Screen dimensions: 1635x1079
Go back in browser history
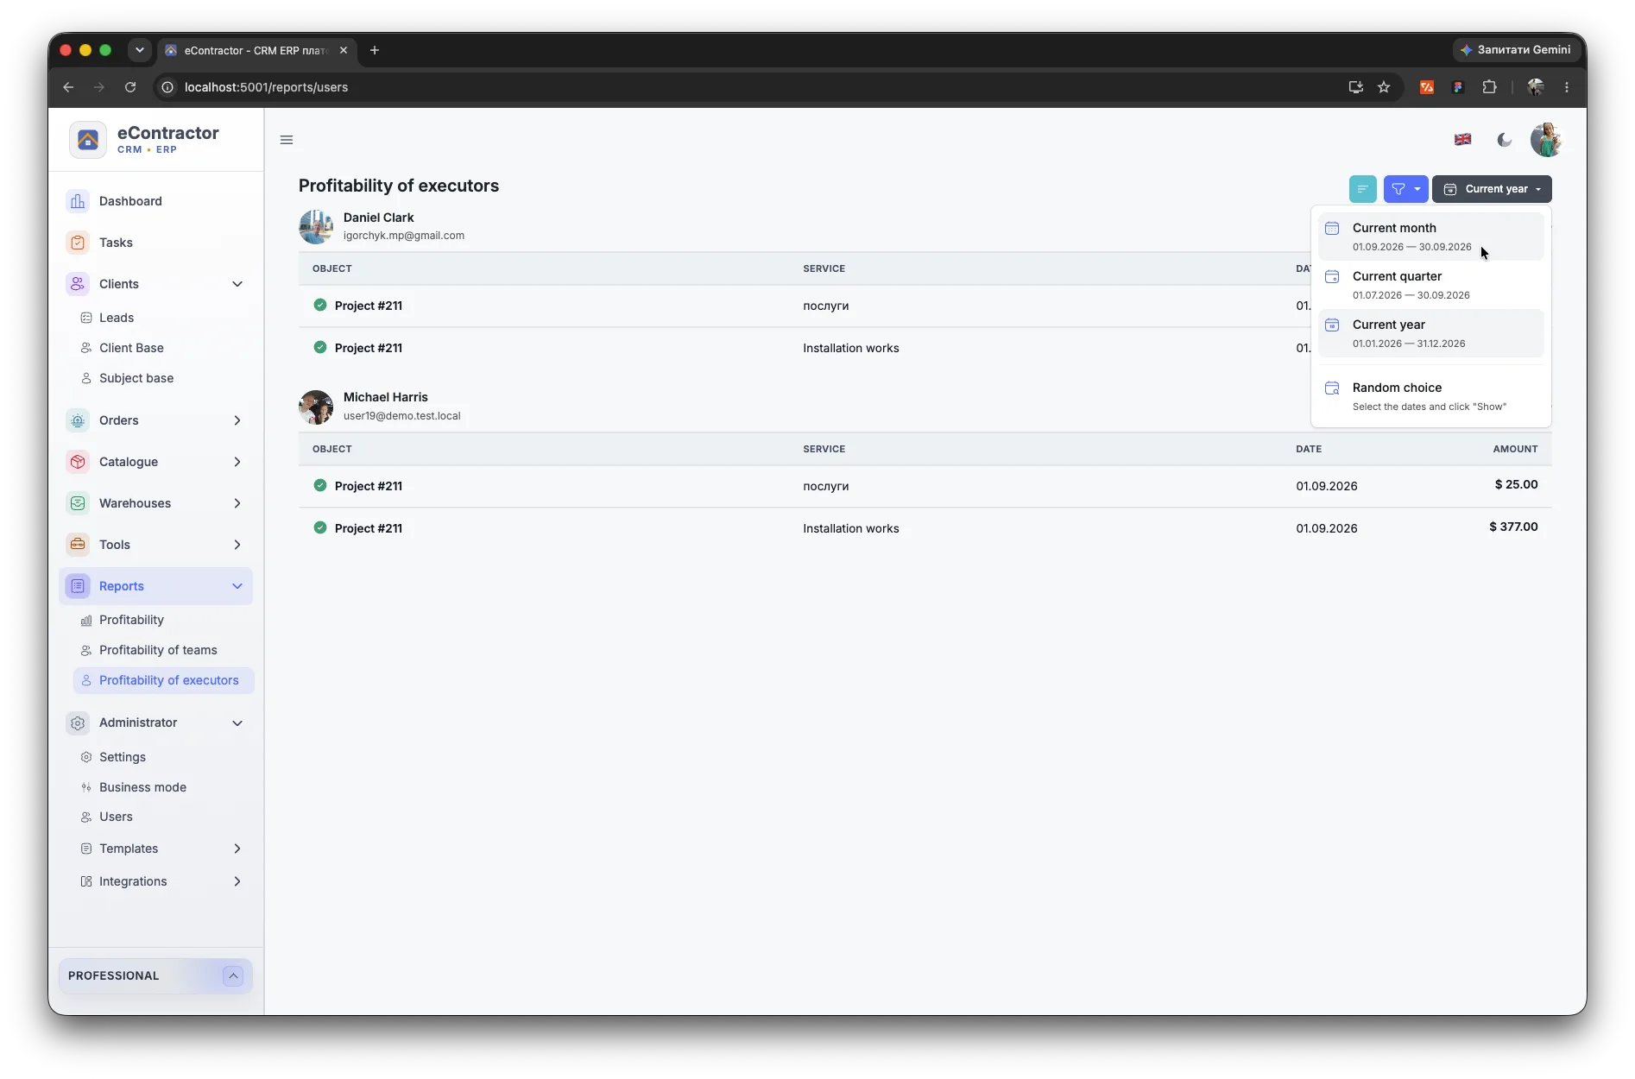coord(68,87)
